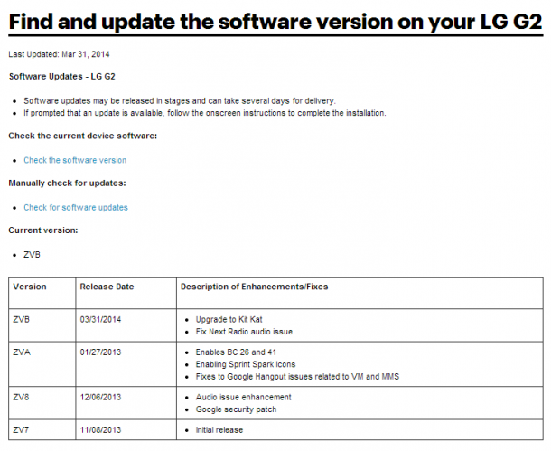Click the release date 11/08/2013
This screenshot has width=551, height=451.
click(x=100, y=430)
